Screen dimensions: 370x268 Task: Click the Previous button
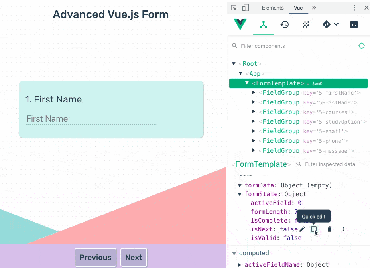[x=95, y=257]
